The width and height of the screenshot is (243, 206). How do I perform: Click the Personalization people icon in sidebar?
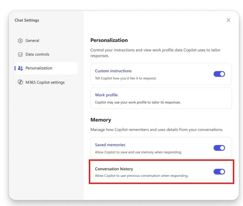point(20,68)
